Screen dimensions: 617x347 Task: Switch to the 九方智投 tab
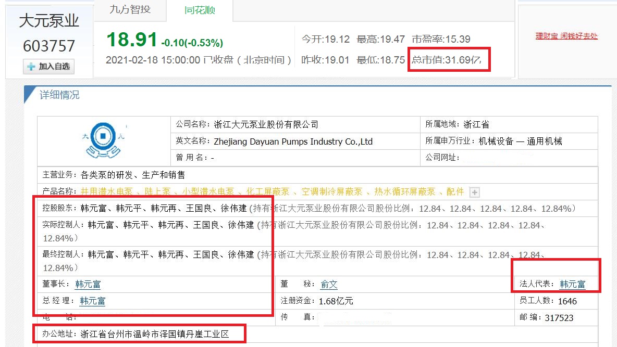pos(130,9)
